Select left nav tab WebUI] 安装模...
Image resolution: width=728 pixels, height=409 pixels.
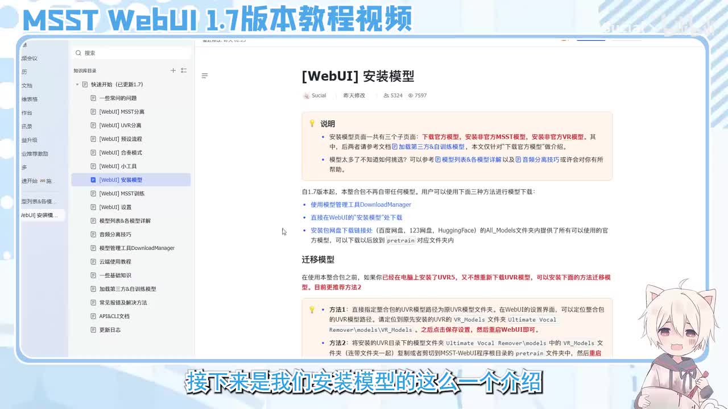point(39,215)
